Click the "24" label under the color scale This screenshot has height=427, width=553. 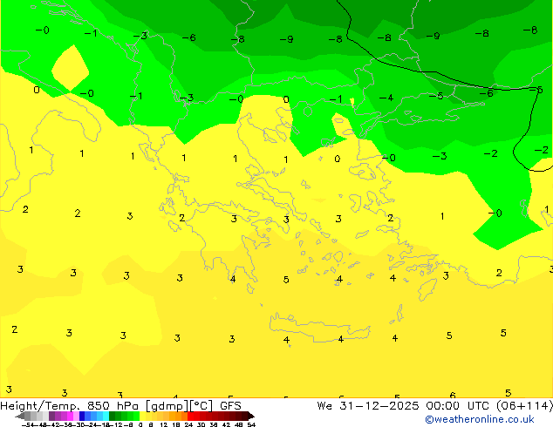click(188, 424)
